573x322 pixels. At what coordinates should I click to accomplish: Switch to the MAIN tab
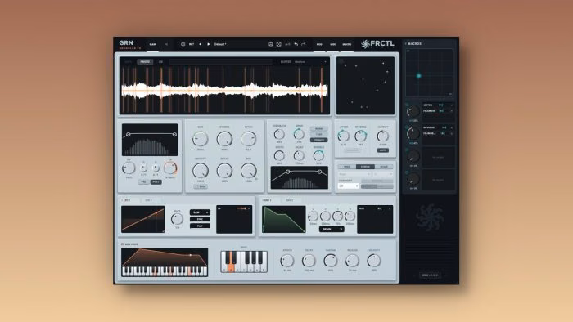[x=153, y=44]
